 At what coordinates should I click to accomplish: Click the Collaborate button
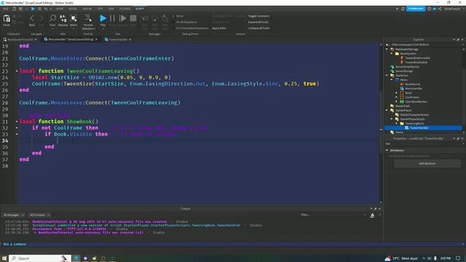[416, 9]
